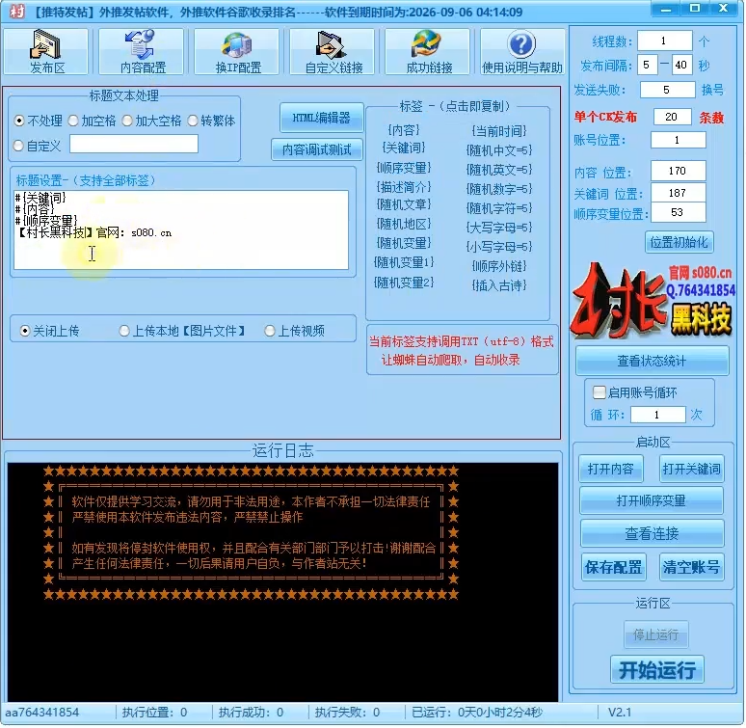Open the 内容配置 toolbar section
Viewport: 746px width, 728px height.
point(142,51)
